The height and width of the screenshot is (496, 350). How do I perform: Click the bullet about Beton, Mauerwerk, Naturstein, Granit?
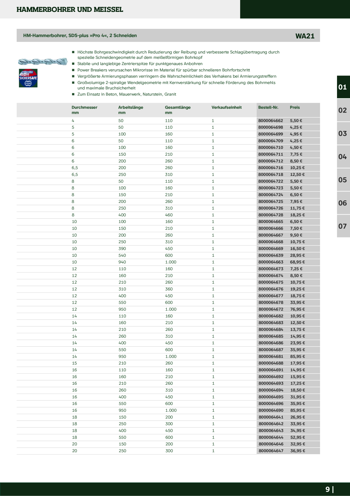pyautogui.click(x=127, y=94)
